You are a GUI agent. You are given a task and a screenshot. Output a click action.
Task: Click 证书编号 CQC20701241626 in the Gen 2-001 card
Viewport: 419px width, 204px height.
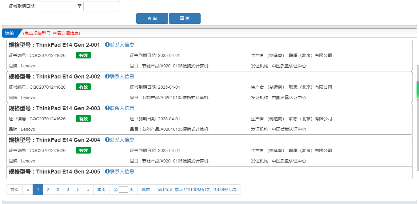pos(37,56)
